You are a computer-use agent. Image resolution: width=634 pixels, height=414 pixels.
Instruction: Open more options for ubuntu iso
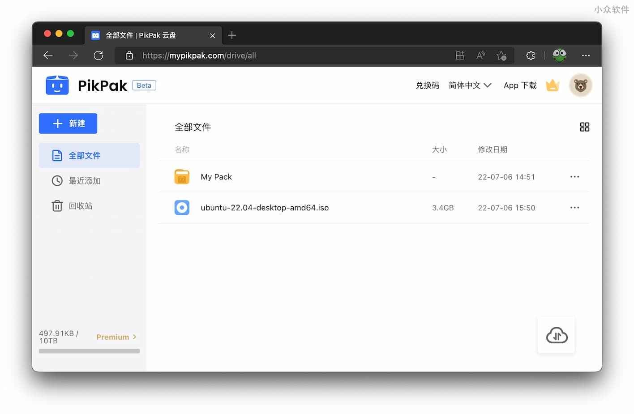click(575, 208)
